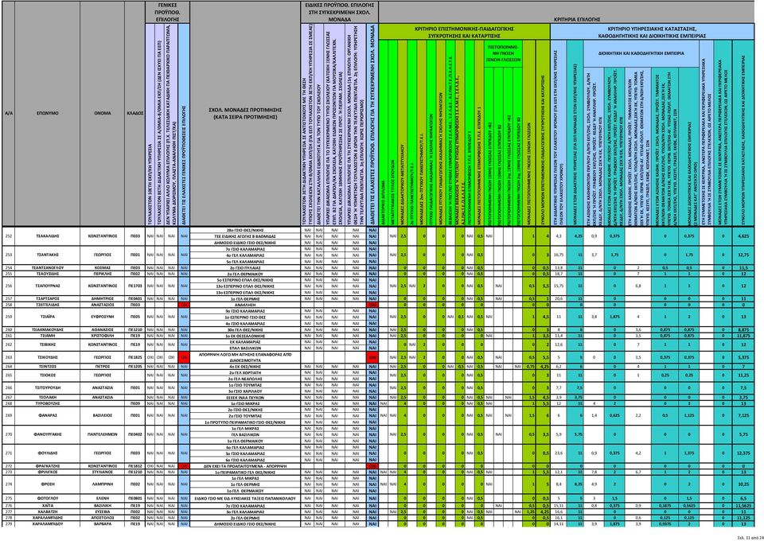Select surname cell ΤΣΙΟΚΟΣ in row 265
The image size is (764, 541).
[x=48, y=376]
